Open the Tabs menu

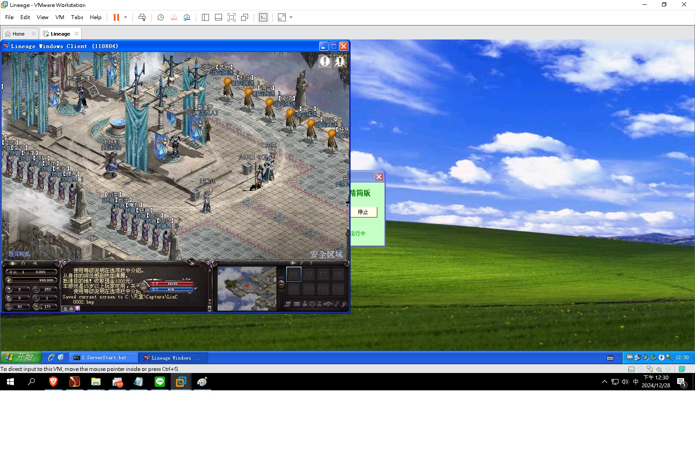click(77, 17)
